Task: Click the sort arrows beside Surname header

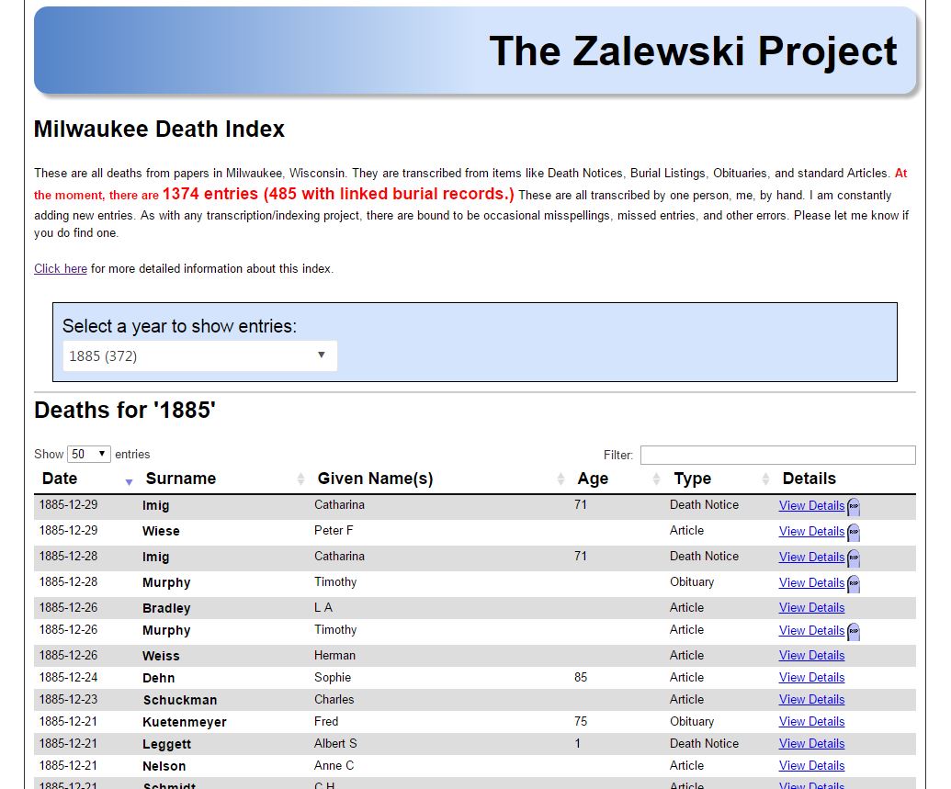Action: [x=300, y=479]
